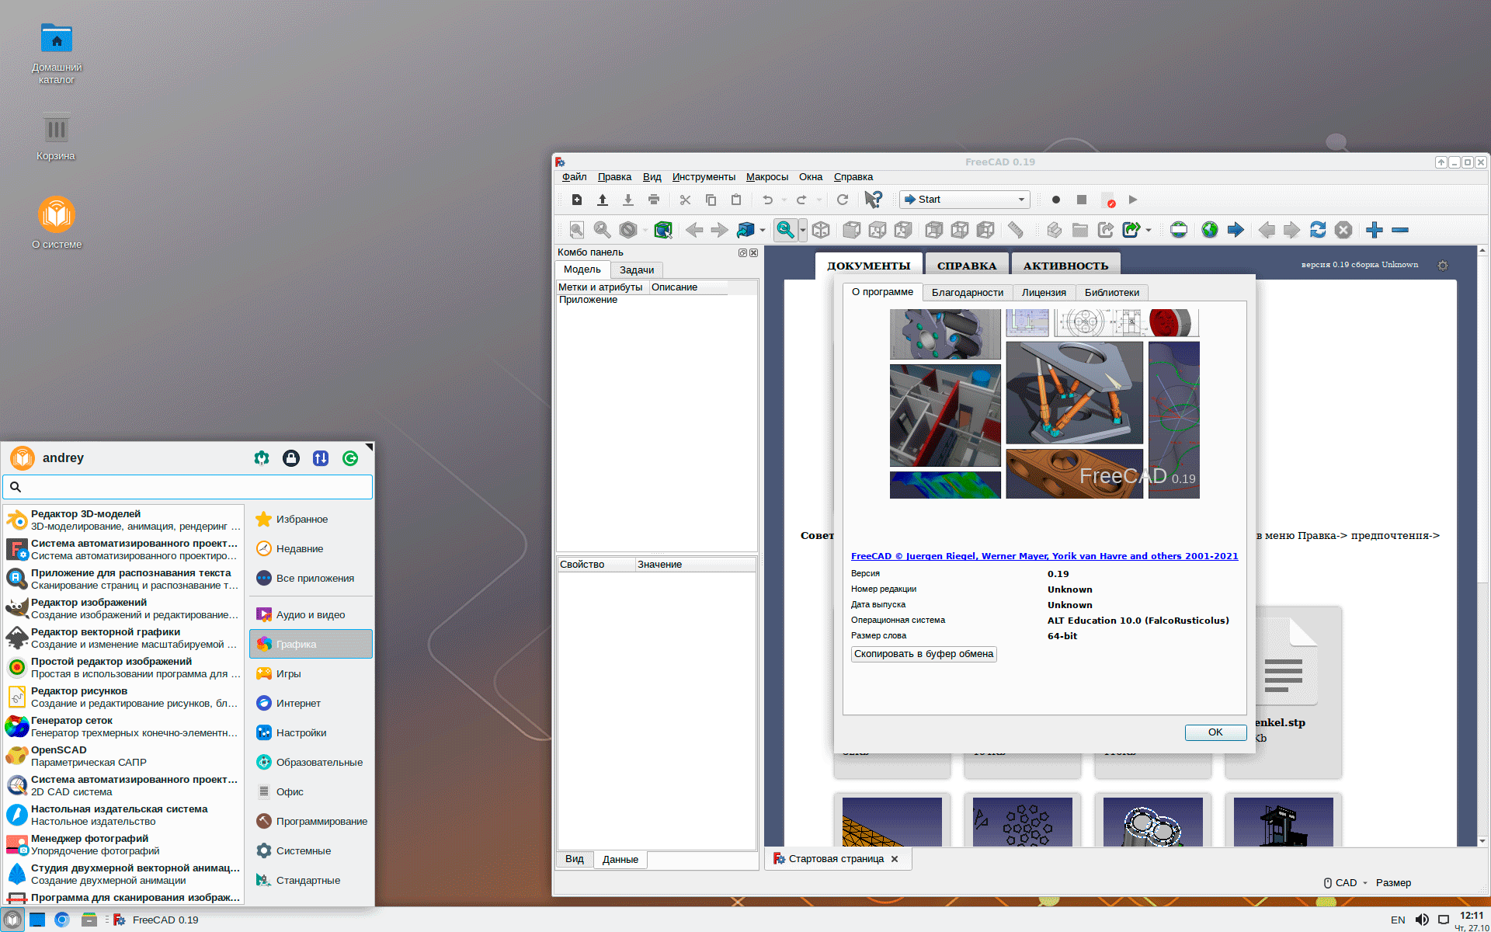Click Скопировать в буфер обмена button
Screen dimensions: 1491x932
[923, 654]
